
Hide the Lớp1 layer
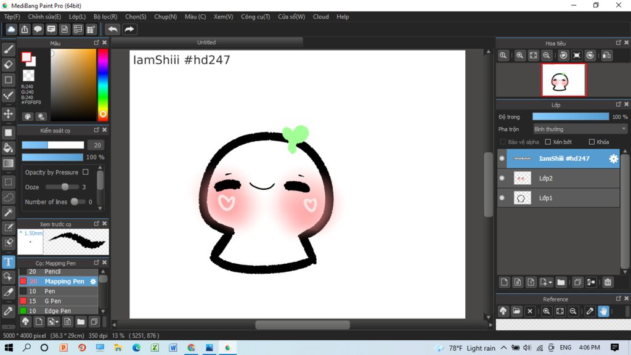tap(502, 198)
